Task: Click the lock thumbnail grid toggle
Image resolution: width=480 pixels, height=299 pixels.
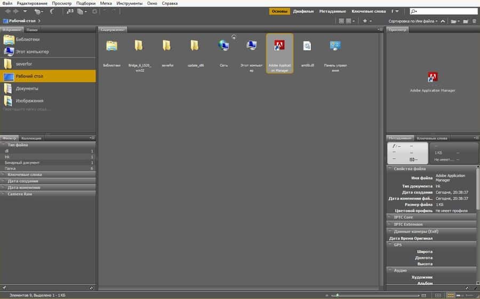Action: [x=438, y=295]
